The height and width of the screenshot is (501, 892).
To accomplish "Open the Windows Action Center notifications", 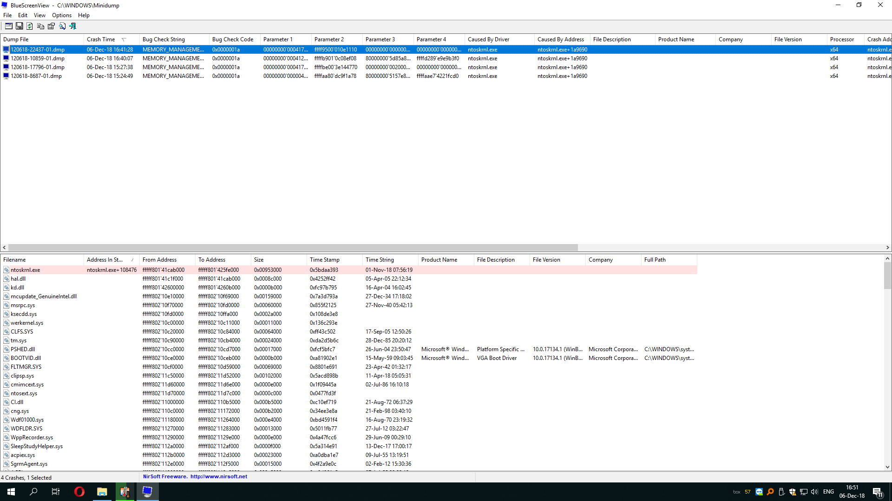I will pyautogui.click(x=877, y=492).
